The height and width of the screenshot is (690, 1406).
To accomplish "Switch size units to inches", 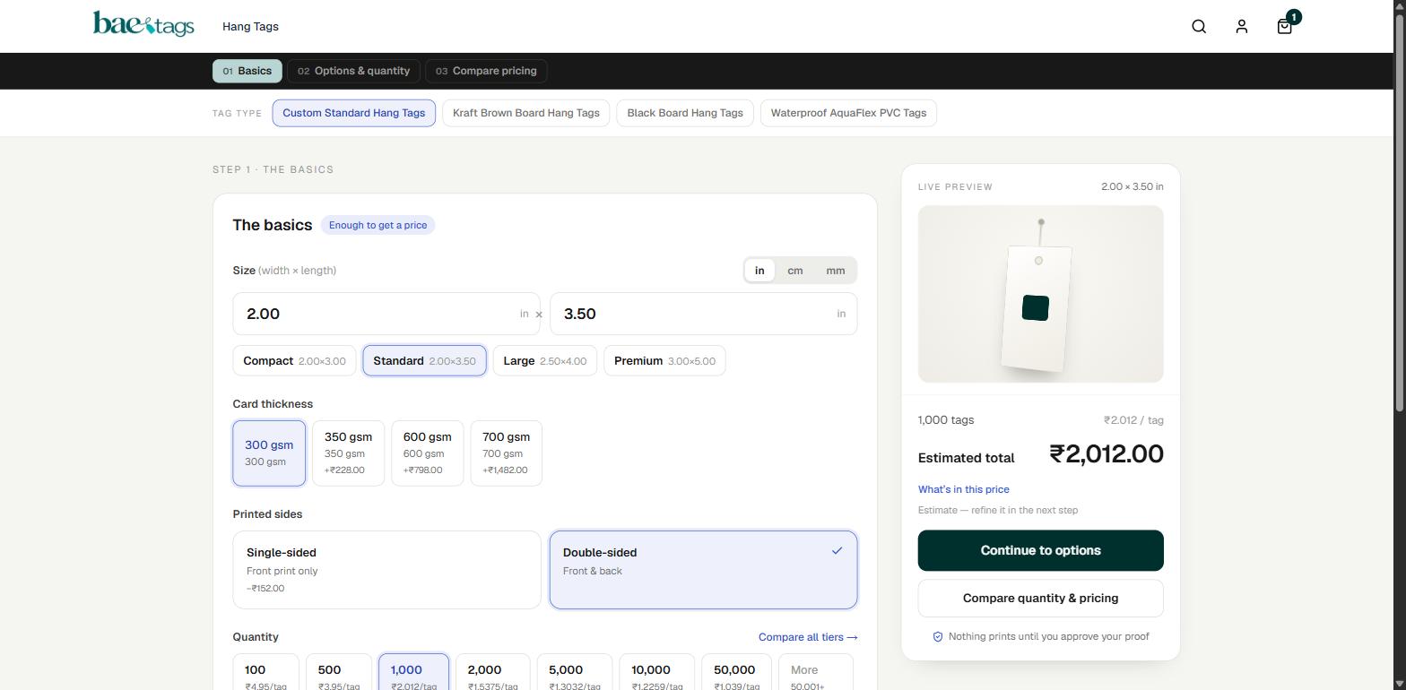I will (x=759, y=271).
